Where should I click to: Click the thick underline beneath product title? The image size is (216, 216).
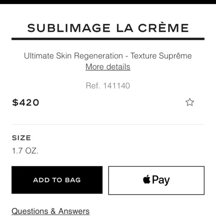108,39
